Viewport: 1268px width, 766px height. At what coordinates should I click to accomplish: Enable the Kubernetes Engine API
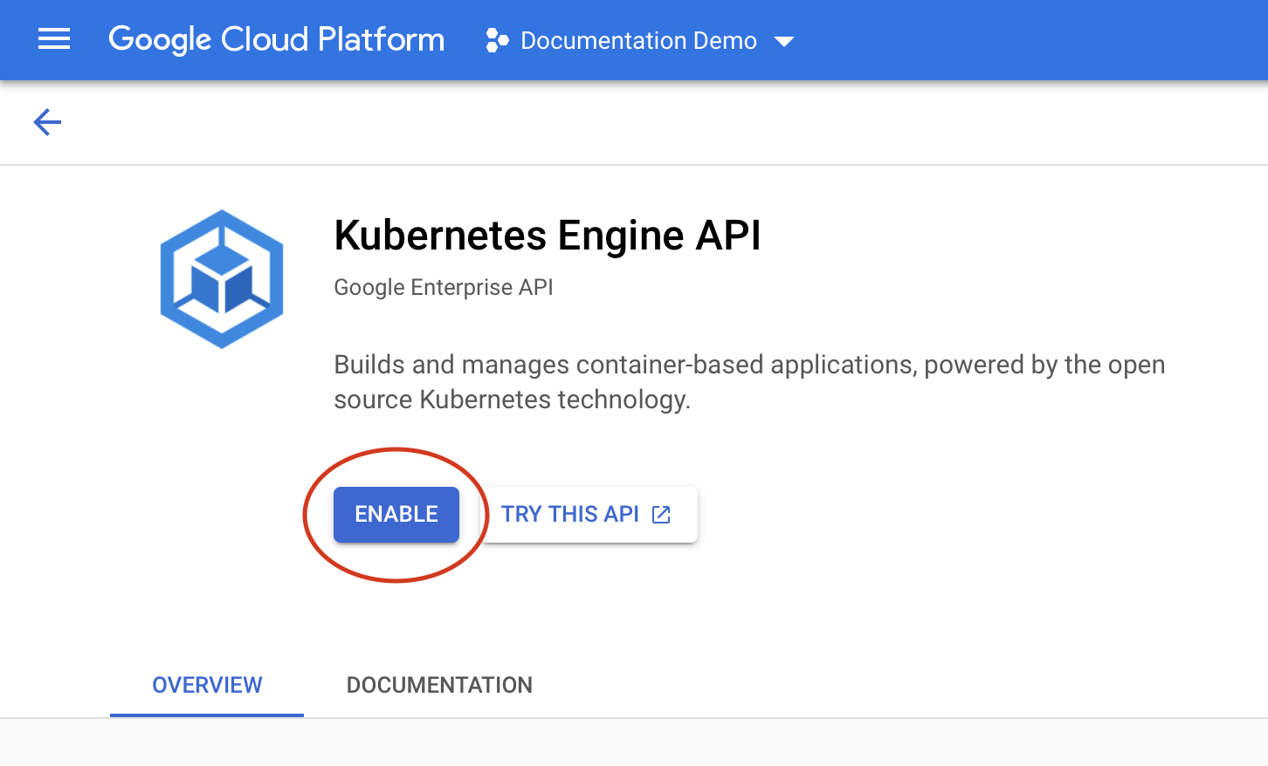click(x=396, y=514)
